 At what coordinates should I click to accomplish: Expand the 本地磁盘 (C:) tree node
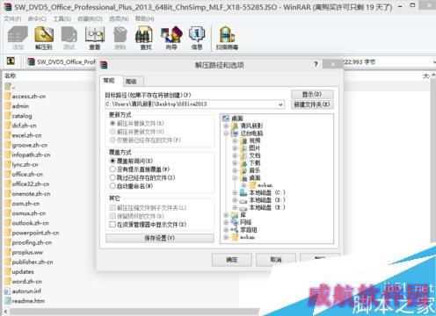coord(235,192)
